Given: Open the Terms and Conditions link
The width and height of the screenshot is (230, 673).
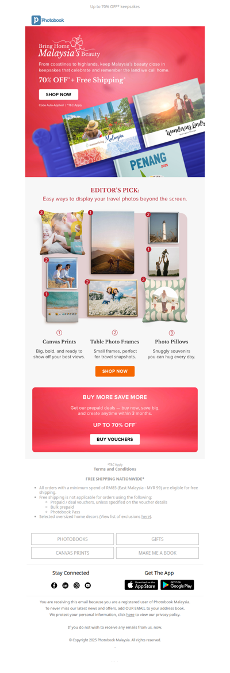Looking at the screenshot, I should click(x=115, y=469).
